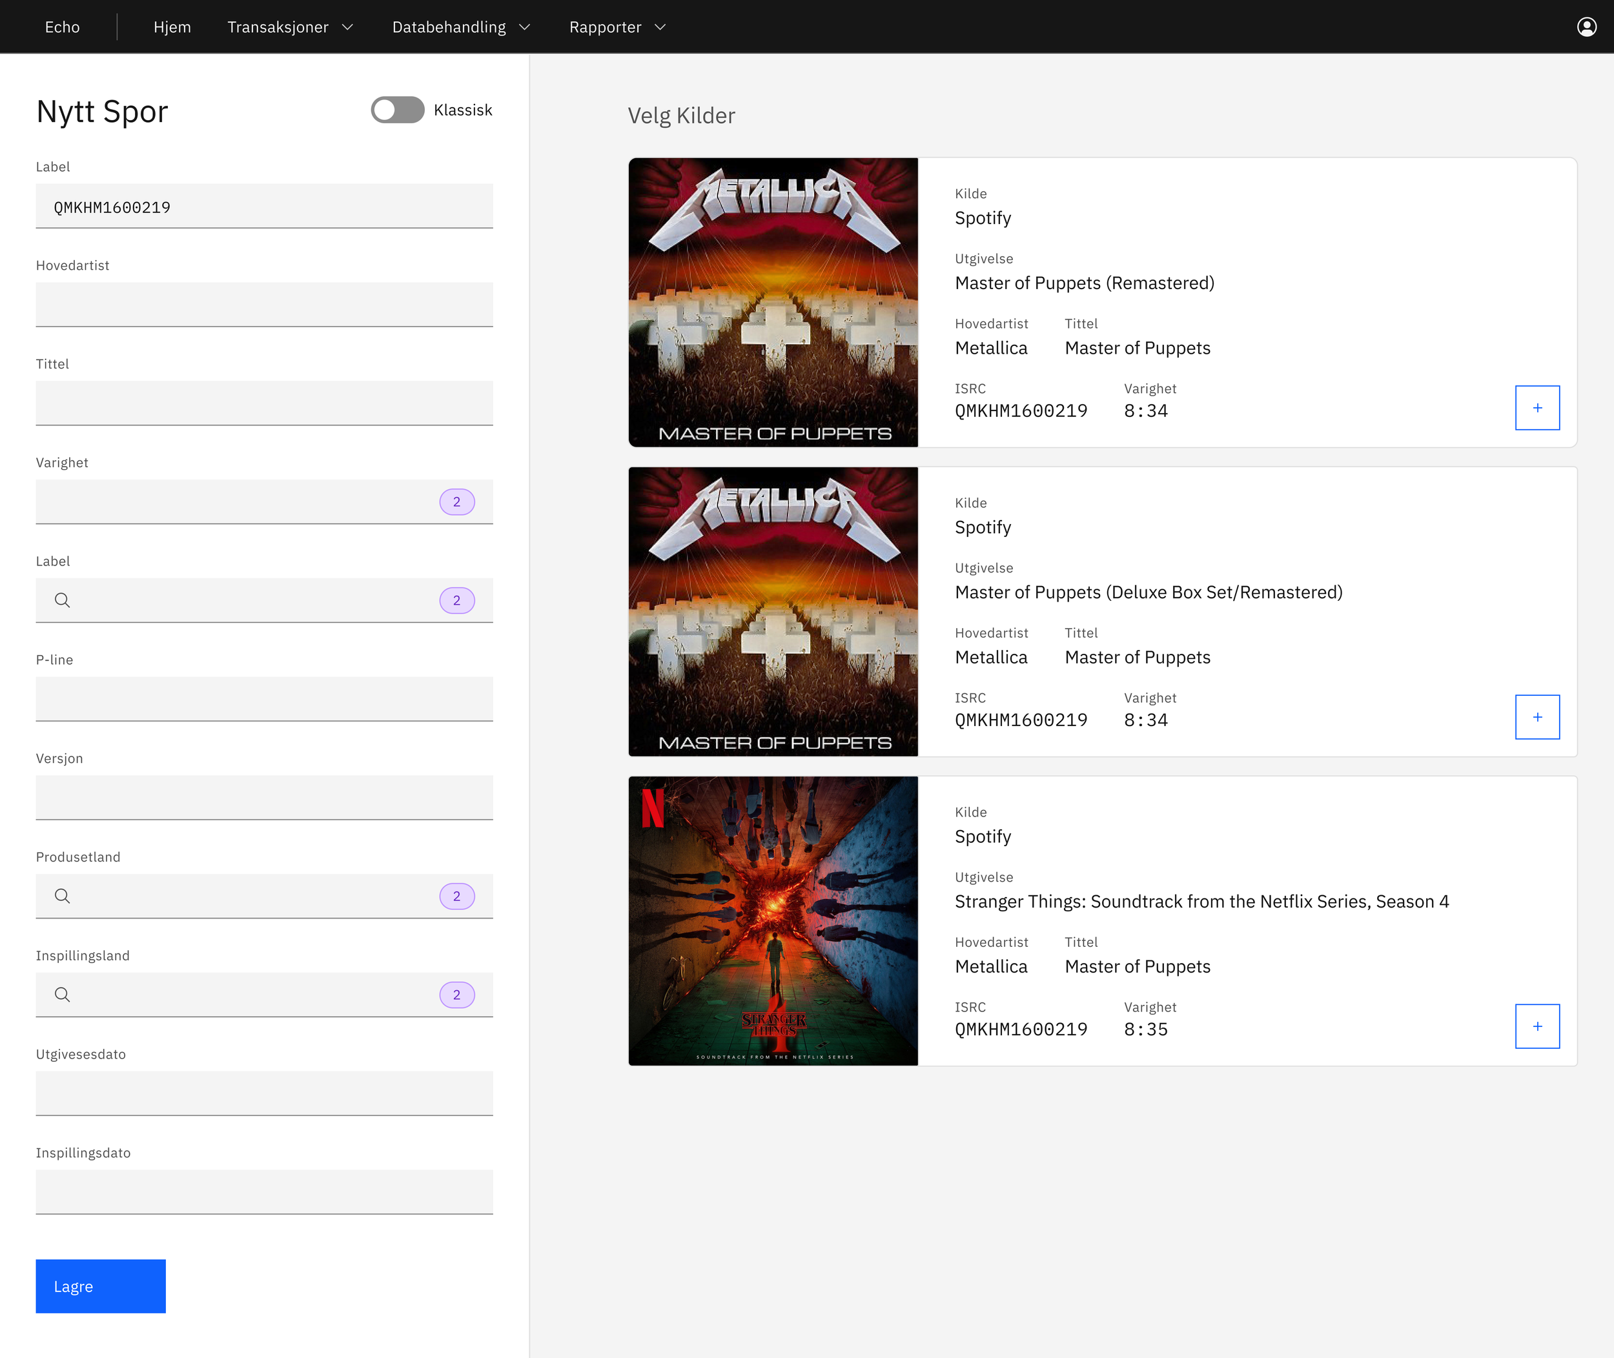Viewport: 1614px width, 1358px height.
Task: Expand the Rapporter dropdown menu
Action: [618, 27]
